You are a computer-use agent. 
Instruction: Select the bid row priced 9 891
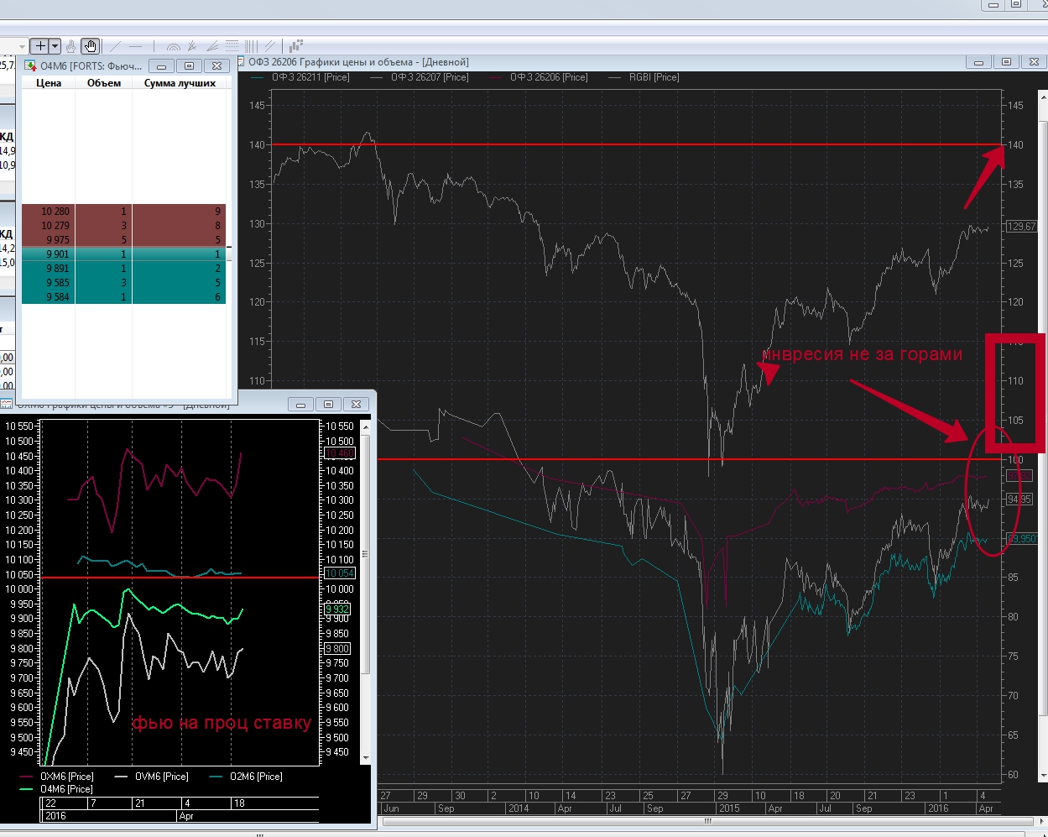coord(123,269)
